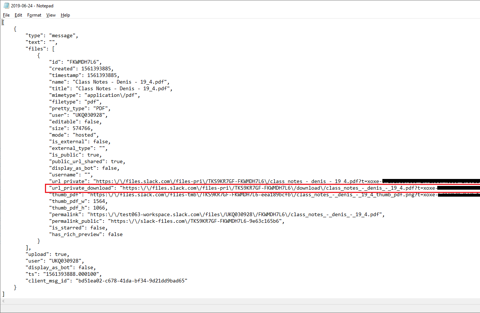Image resolution: width=480 pixels, height=313 pixels.
Task: Place cursor on the permalink_public line
Action: click(167, 221)
